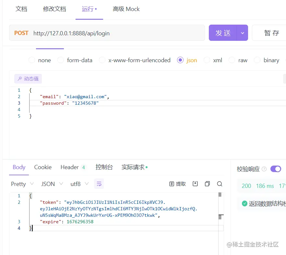Click the green validation check icon

coord(244,203)
